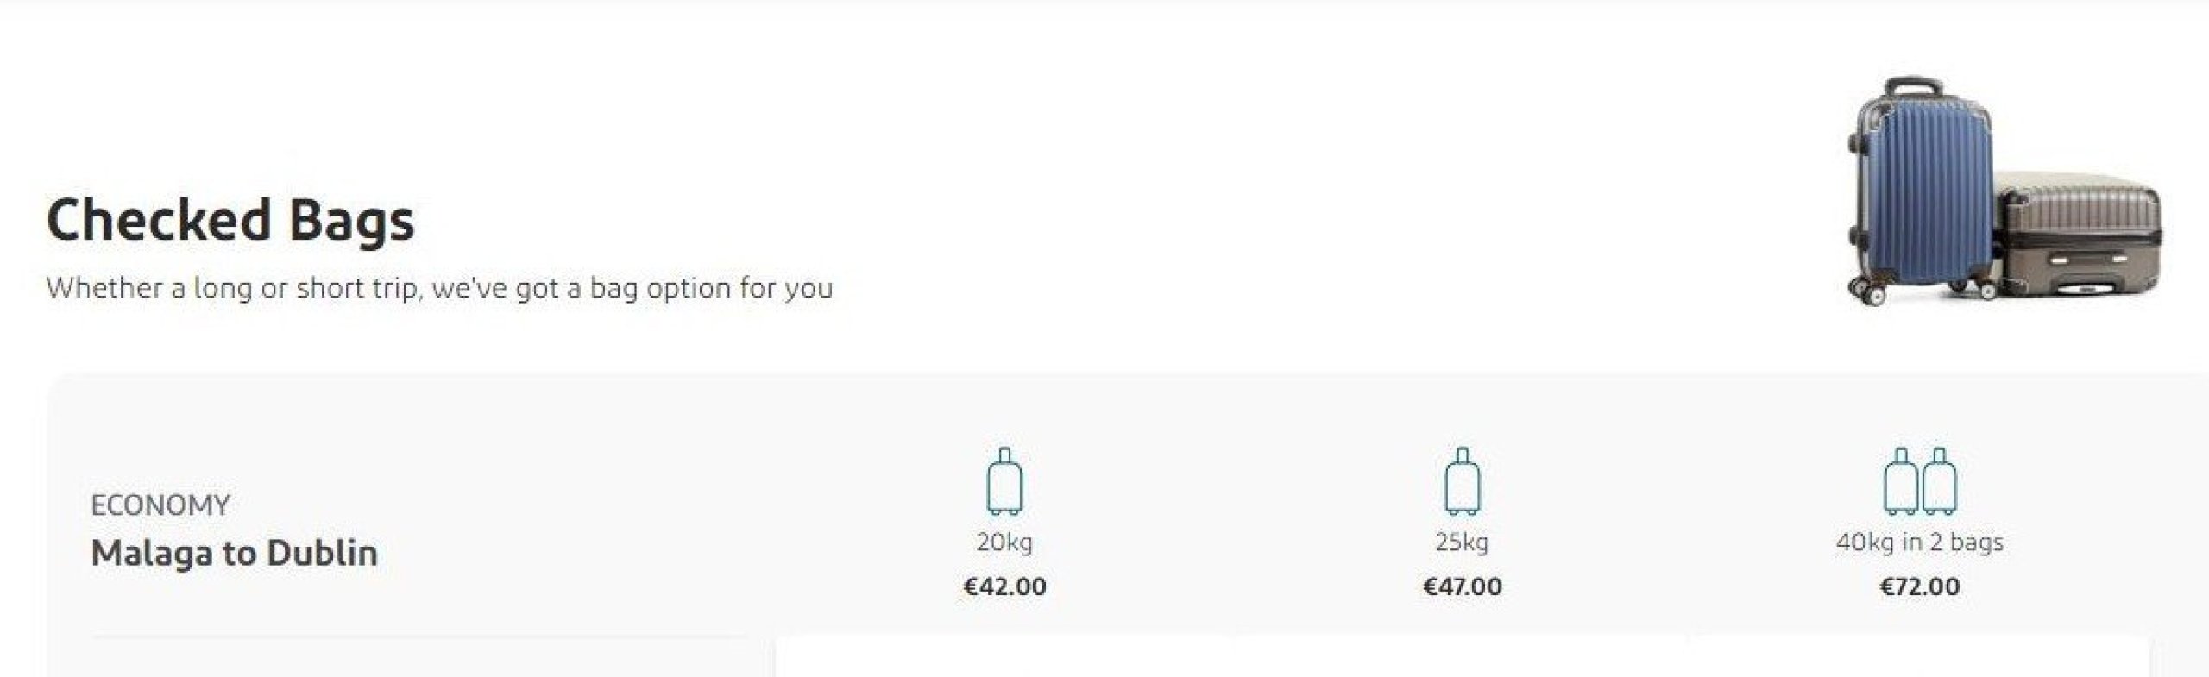
Task: Choose the 40kg in 2 bags label
Action: [x=1920, y=542]
